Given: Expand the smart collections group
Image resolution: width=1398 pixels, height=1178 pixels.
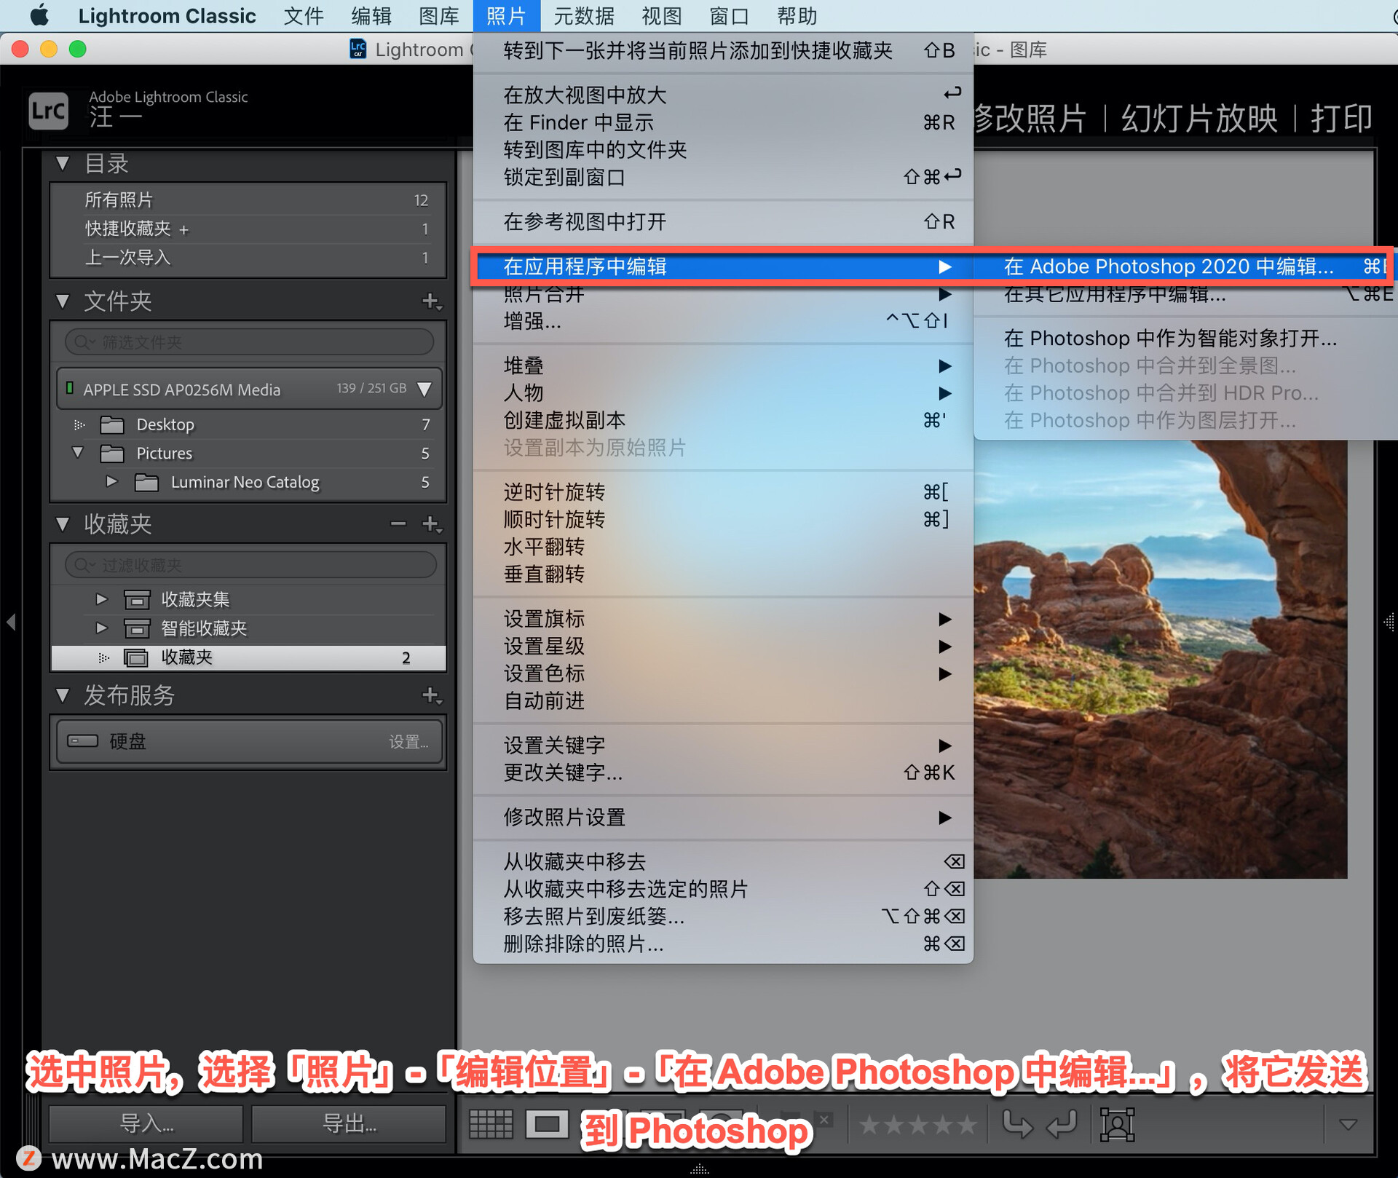Looking at the screenshot, I should point(101,628).
